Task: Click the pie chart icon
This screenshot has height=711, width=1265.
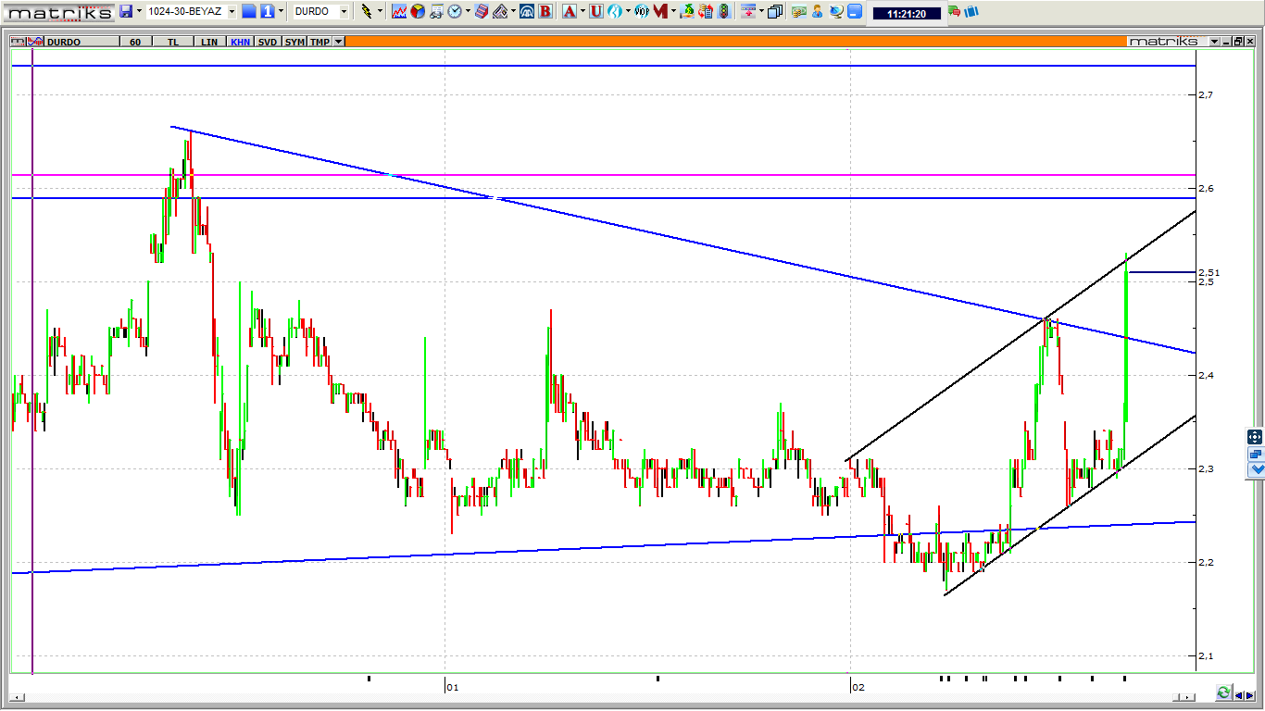Action: pyautogui.click(x=418, y=11)
